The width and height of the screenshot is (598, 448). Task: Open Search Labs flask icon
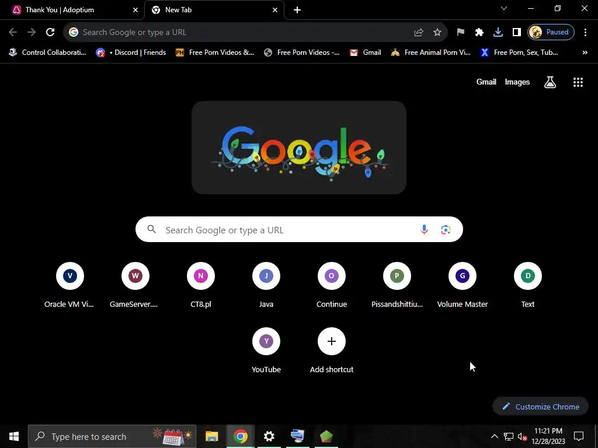click(x=550, y=82)
